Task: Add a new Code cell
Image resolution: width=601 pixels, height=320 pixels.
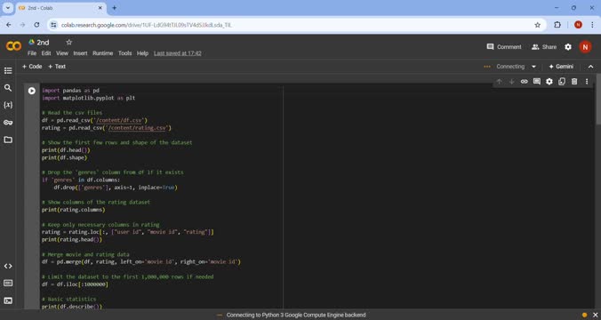Action: point(32,67)
